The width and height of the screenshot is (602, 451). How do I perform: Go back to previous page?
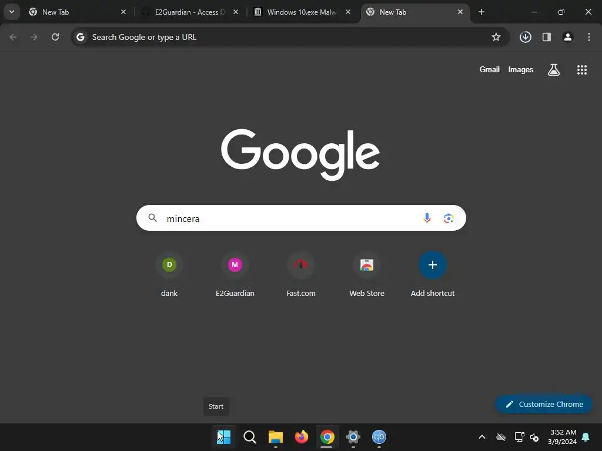click(x=13, y=37)
